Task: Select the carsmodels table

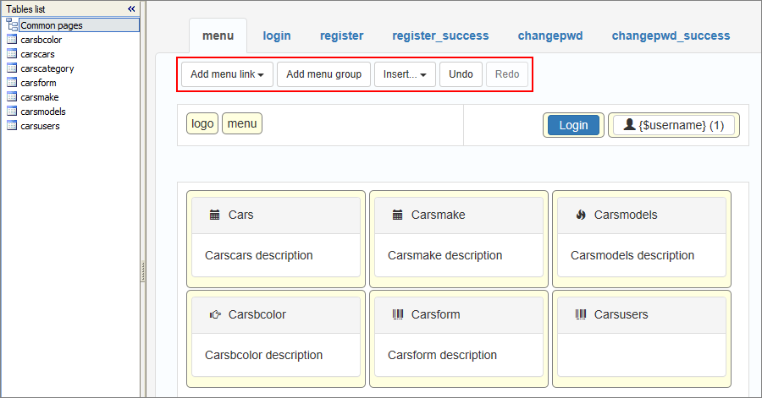Action: point(43,112)
